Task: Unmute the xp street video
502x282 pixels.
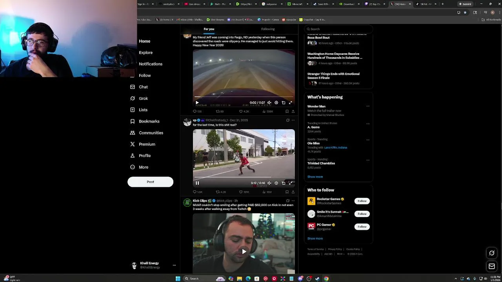Action: [269, 183]
